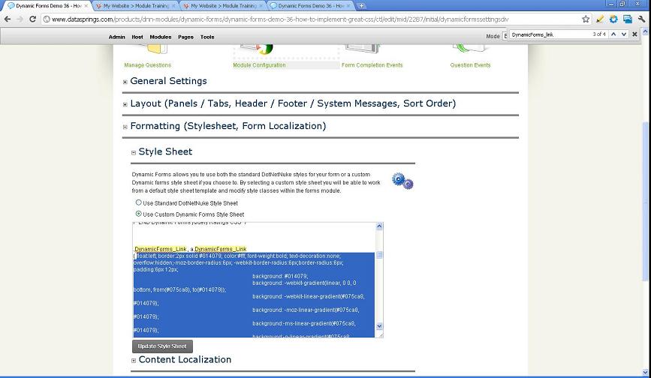651x378 pixels.
Task: Open the Modules menu
Action: coord(160,37)
